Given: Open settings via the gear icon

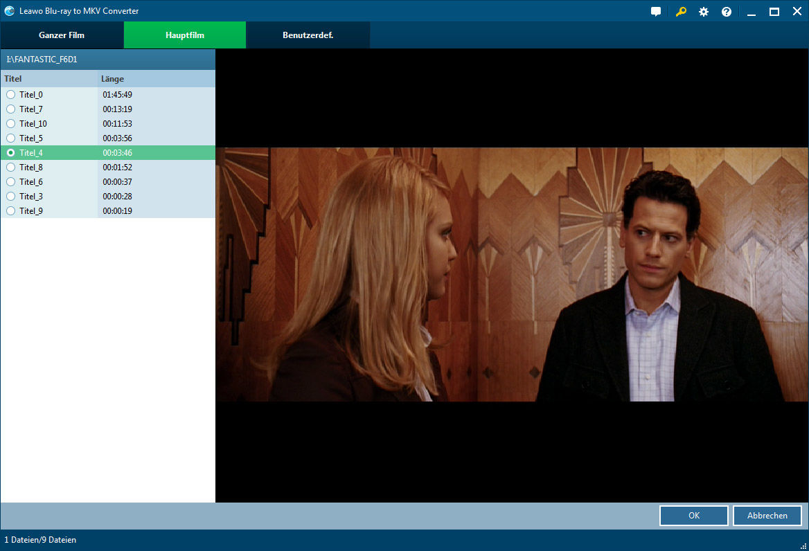Looking at the screenshot, I should [x=704, y=11].
